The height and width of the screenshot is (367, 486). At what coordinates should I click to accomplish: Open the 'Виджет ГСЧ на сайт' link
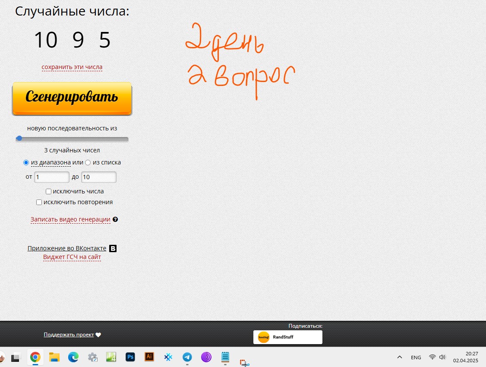point(72,257)
